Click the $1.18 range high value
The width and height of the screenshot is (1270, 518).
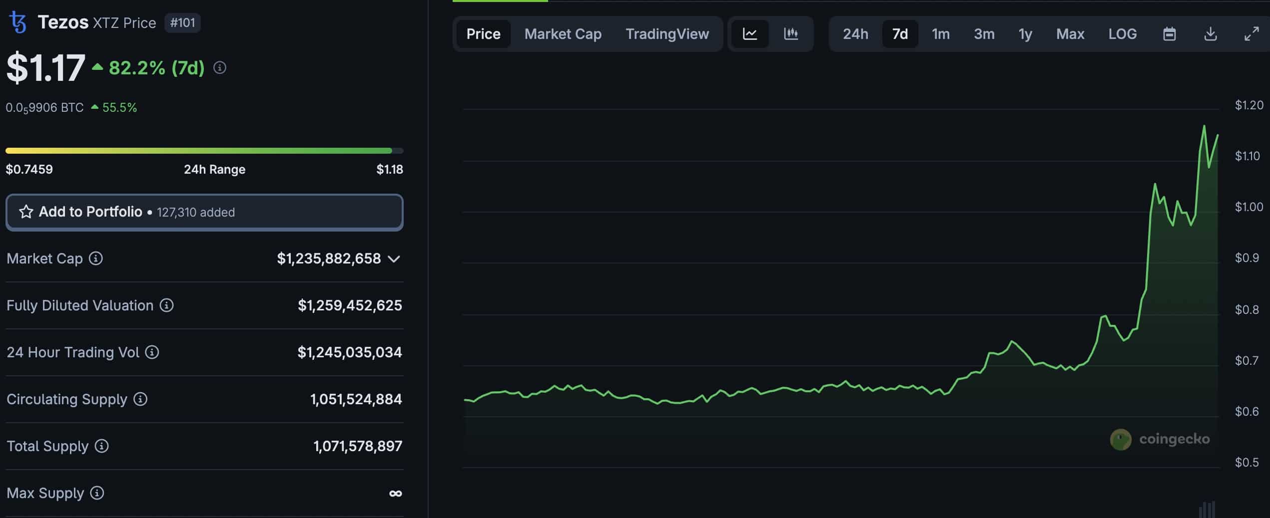390,169
